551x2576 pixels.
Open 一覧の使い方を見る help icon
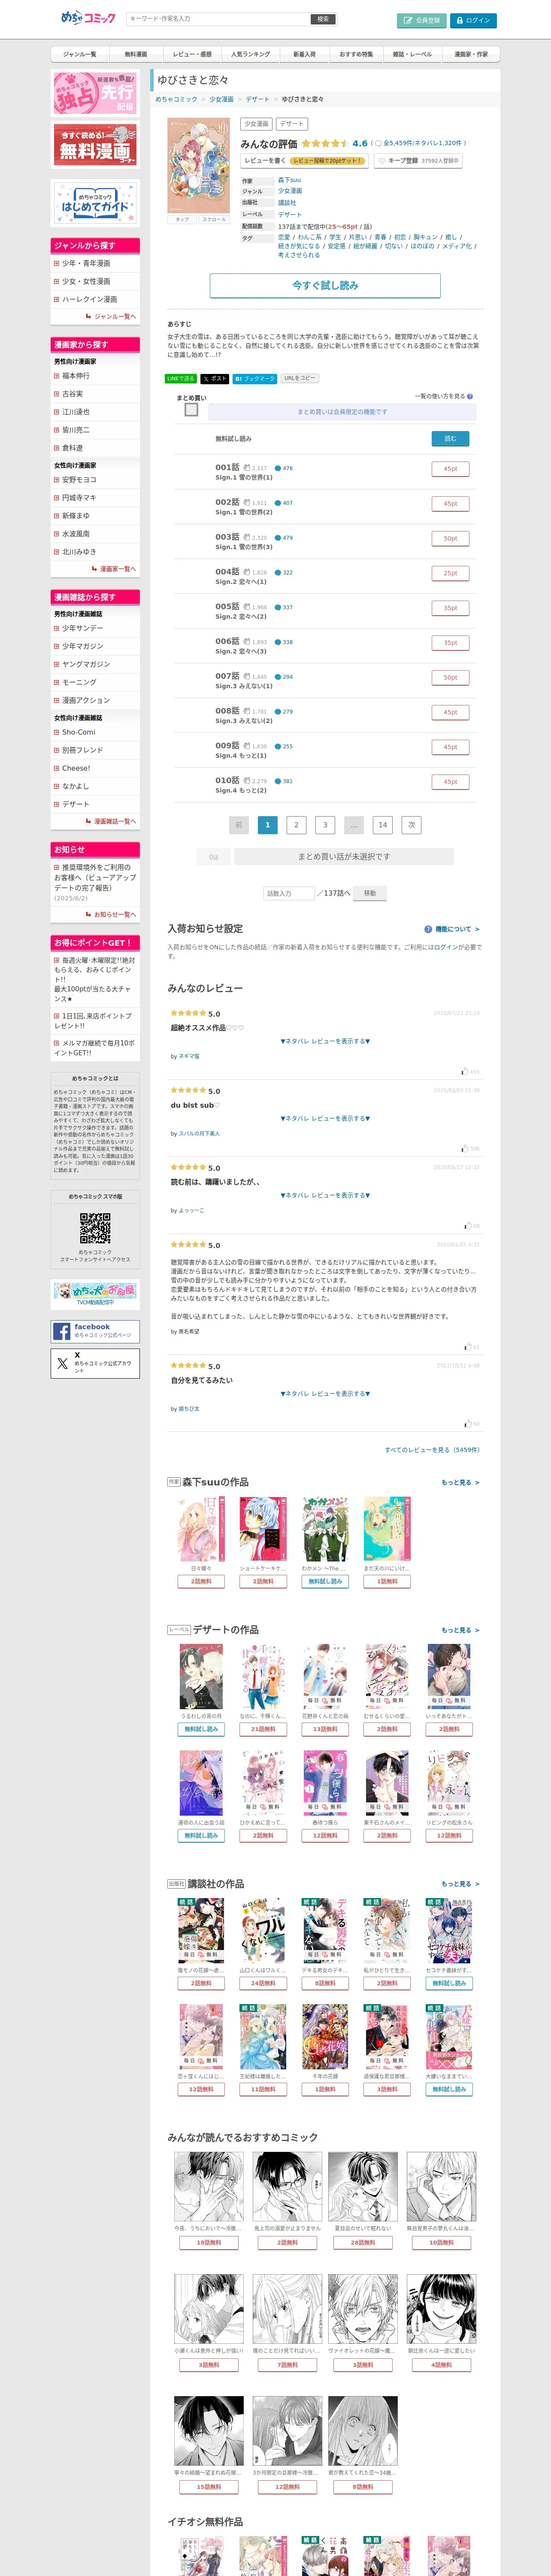(x=470, y=397)
